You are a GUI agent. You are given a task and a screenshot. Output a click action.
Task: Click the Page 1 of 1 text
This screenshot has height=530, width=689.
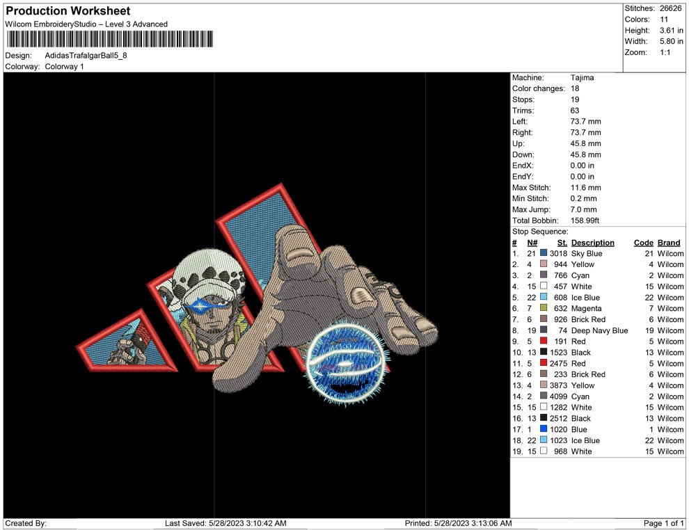(x=663, y=523)
